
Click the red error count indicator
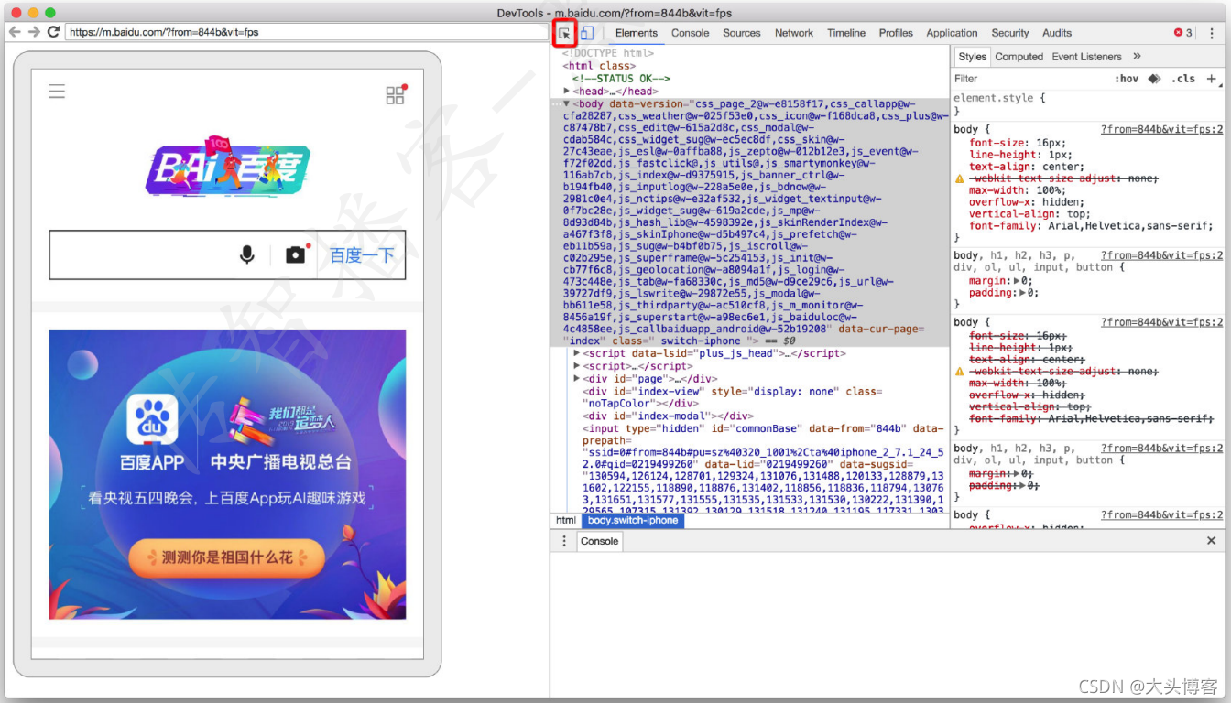1183,33
